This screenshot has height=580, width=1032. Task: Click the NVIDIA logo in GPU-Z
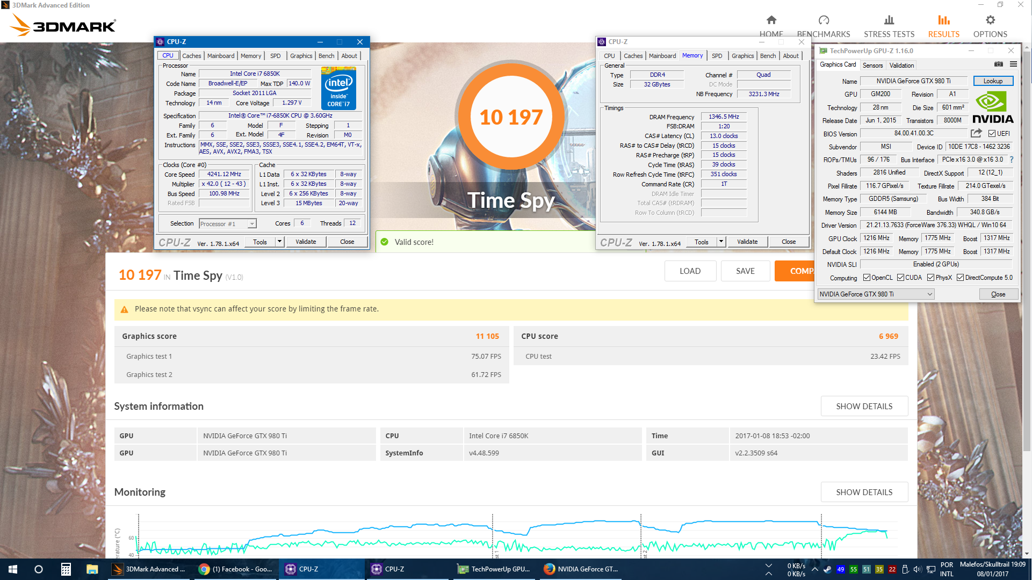(992, 107)
